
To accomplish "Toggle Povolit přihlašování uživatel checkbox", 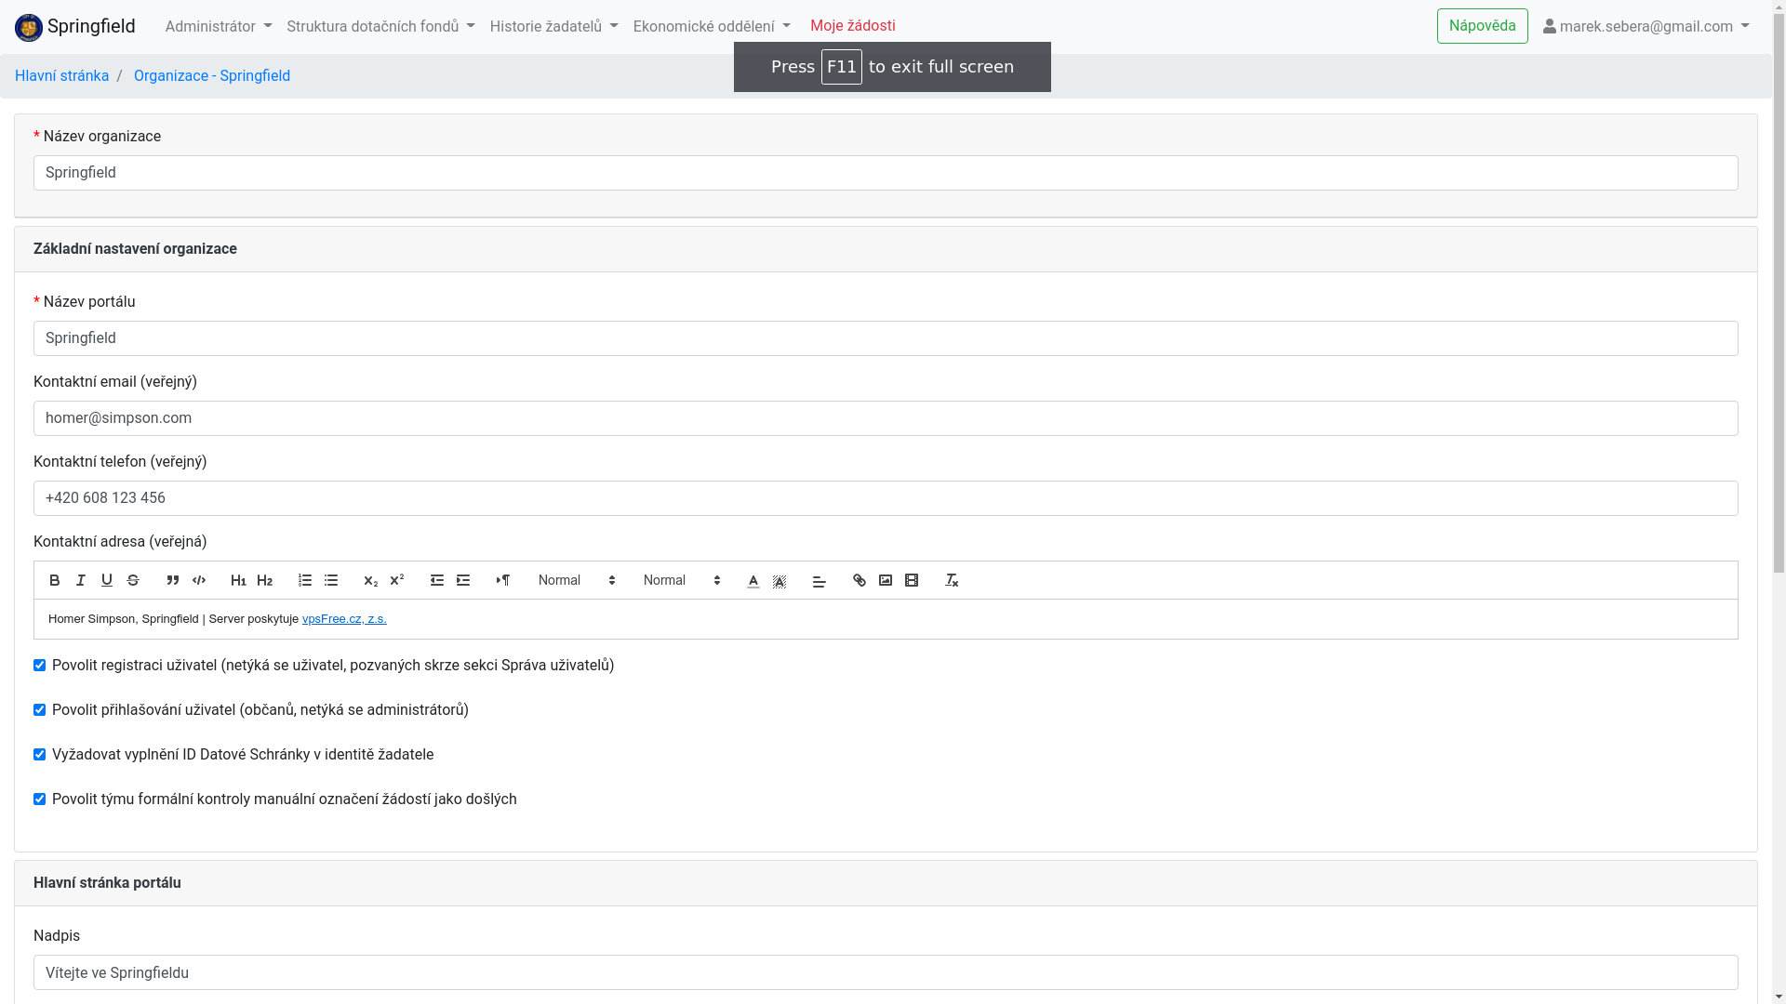I will tap(40, 710).
